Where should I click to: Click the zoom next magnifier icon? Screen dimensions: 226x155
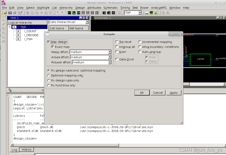[x=168, y=13]
